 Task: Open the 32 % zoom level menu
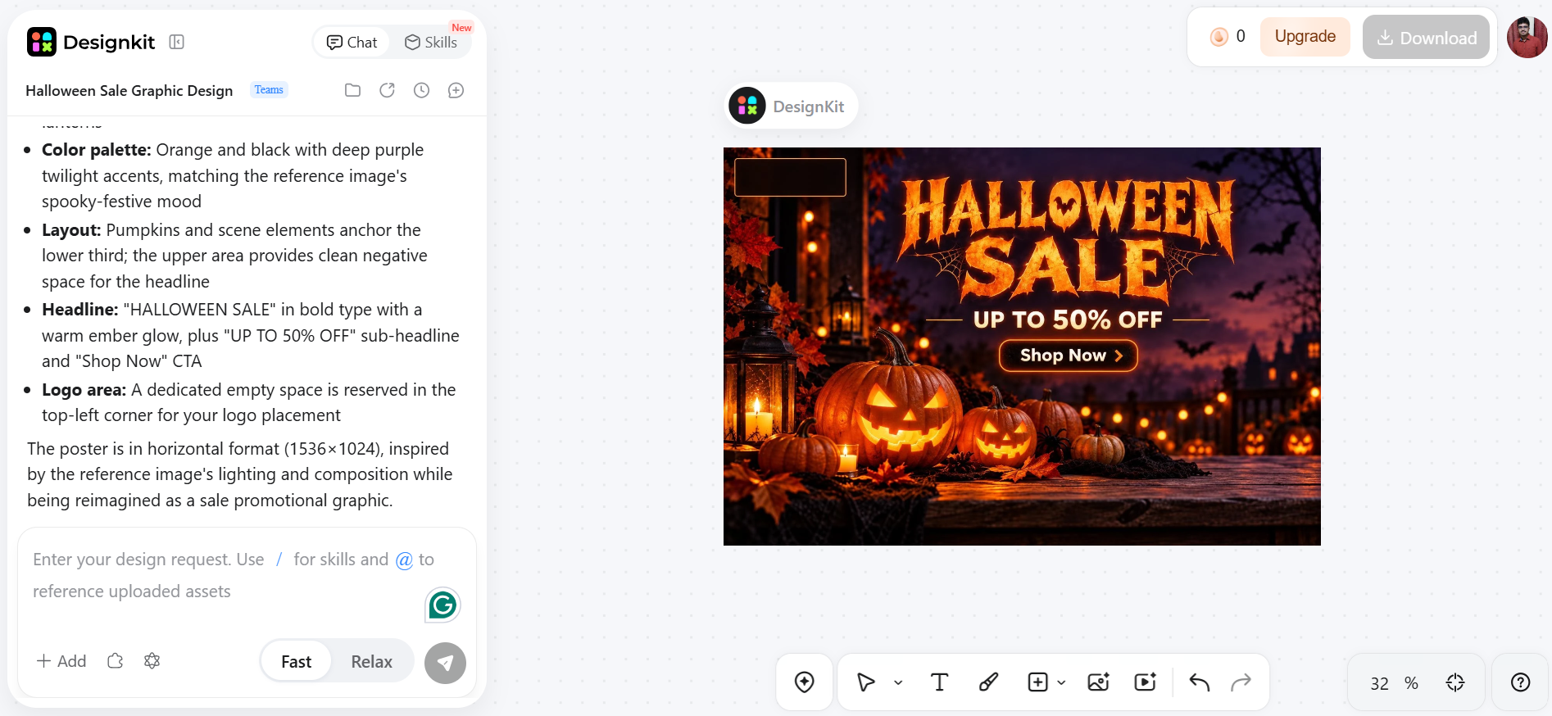click(1394, 683)
